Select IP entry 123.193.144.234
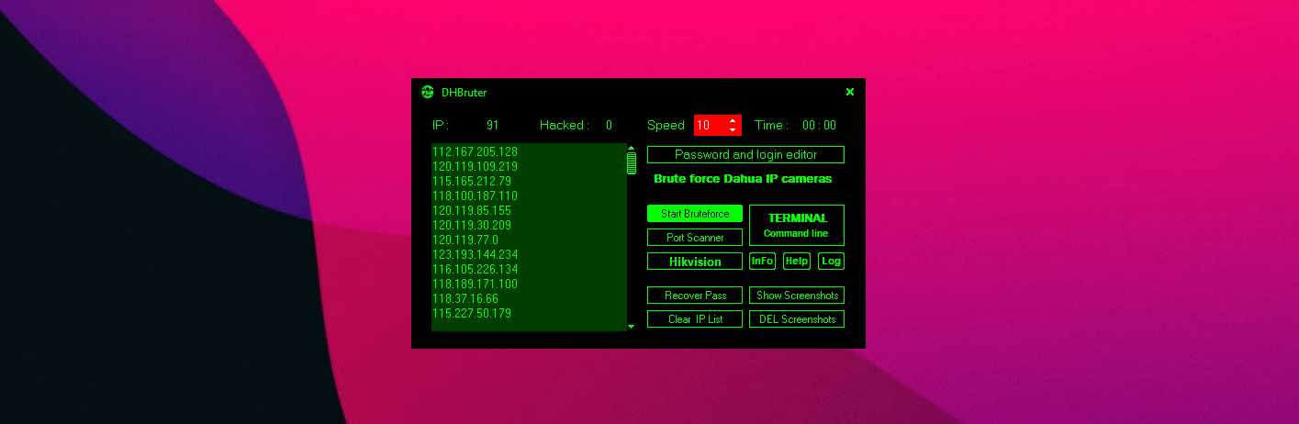This screenshot has height=424, width=1299. (475, 254)
